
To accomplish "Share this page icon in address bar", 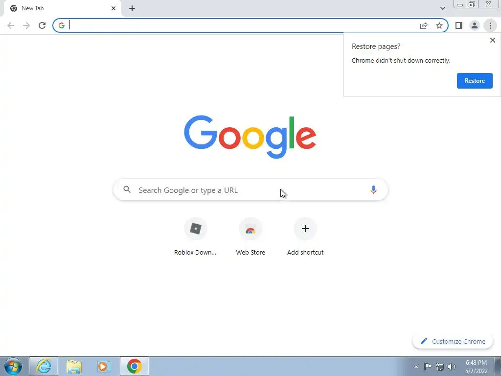I will (x=424, y=25).
